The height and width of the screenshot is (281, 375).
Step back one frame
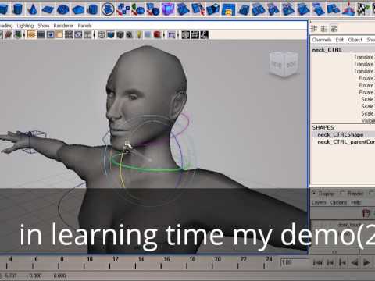(x=330, y=263)
